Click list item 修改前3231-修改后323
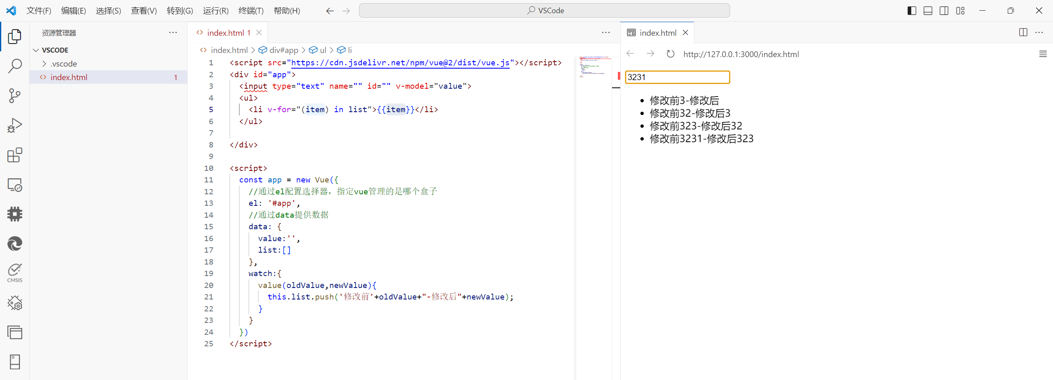The height and width of the screenshot is (380, 1053). [x=701, y=139]
